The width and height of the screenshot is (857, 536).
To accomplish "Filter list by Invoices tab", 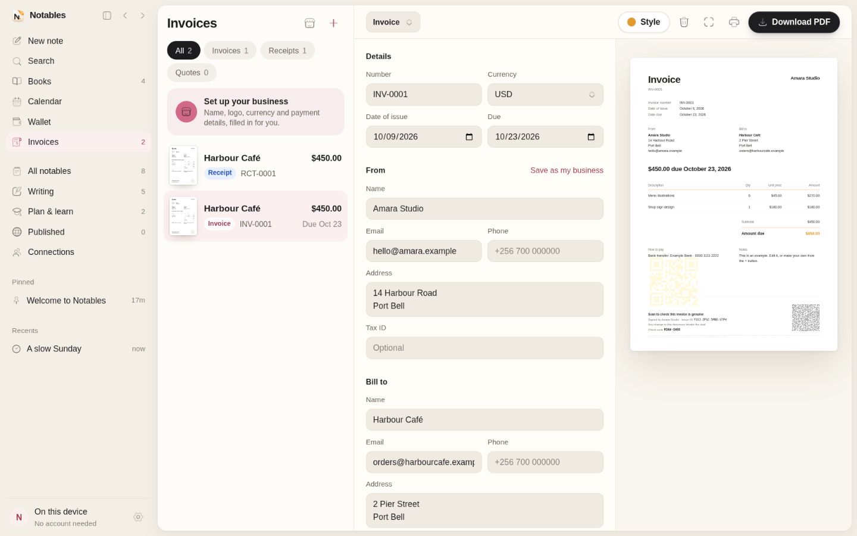I will coord(230,51).
